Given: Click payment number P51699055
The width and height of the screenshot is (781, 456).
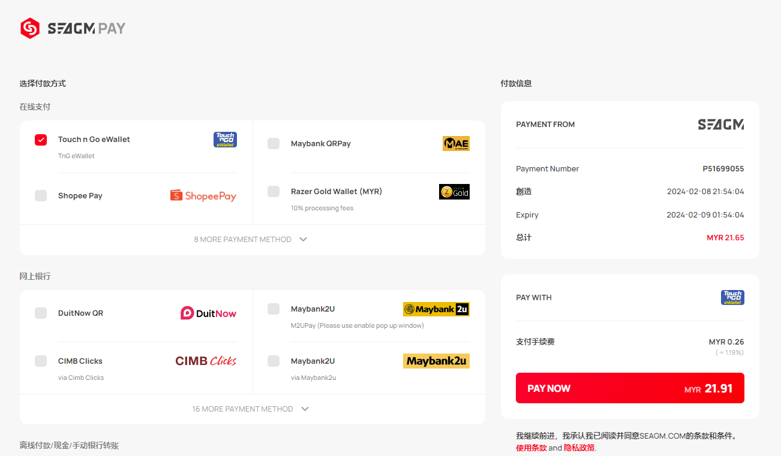Looking at the screenshot, I should tap(723, 169).
